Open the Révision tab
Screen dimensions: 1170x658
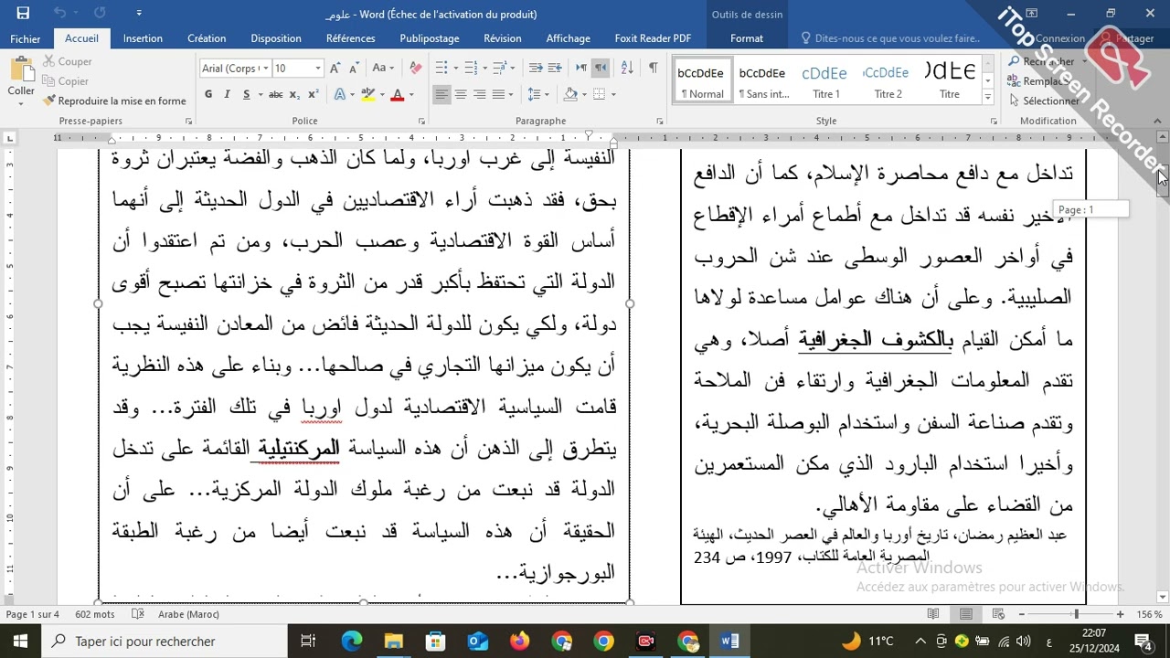click(503, 38)
